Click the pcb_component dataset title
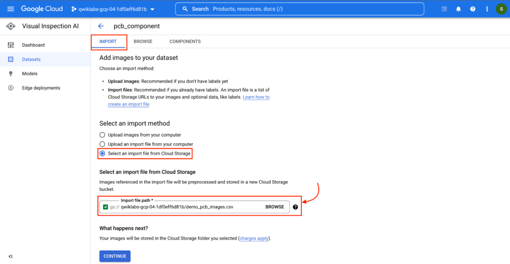This screenshot has width=510, height=264. (x=136, y=26)
